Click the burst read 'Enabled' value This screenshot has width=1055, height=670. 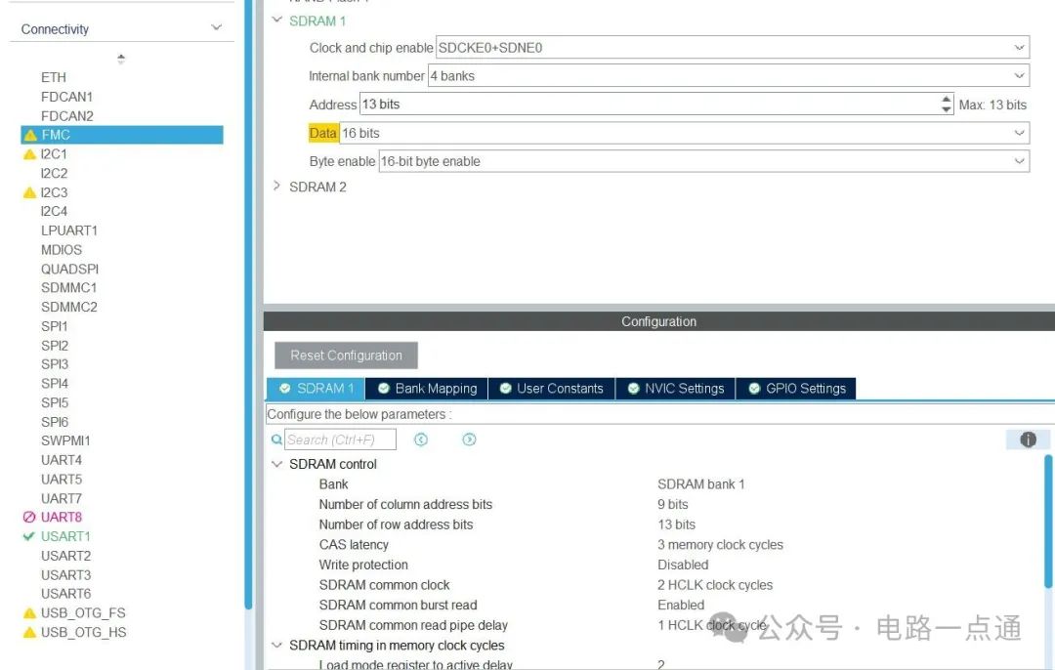(681, 606)
